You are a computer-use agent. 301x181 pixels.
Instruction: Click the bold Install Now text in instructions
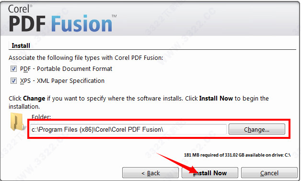[216, 98]
